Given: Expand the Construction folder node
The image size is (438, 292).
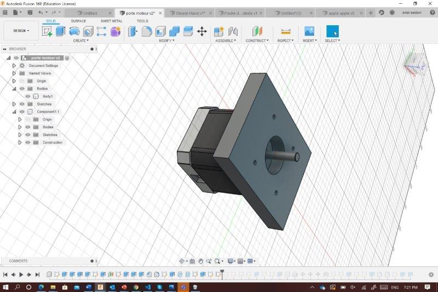Looking at the screenshot, I should (x=20, y=142).
